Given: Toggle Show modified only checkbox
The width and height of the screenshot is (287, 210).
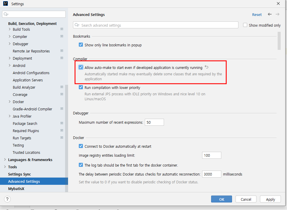Looking at the screenshot, I should coord(245,25).
